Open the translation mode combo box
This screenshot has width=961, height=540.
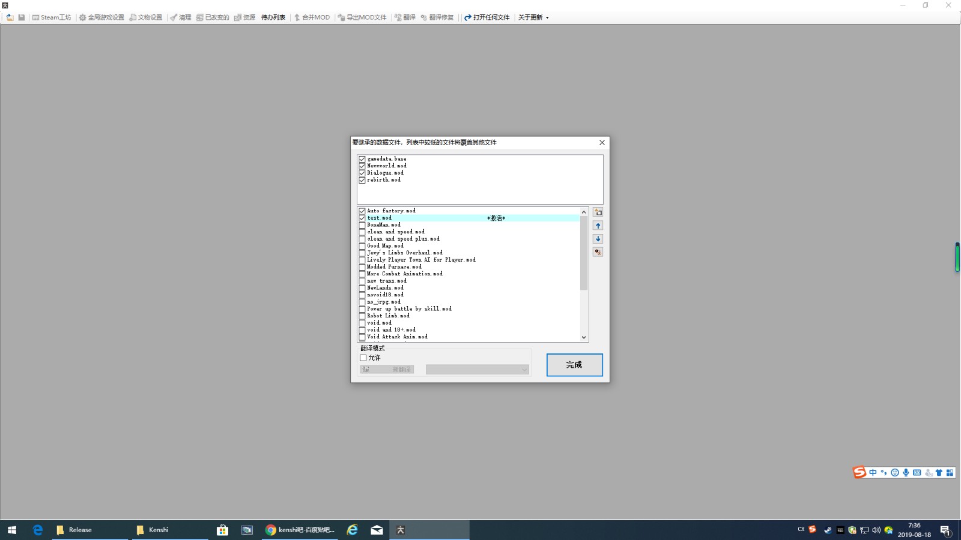[477, 370]
